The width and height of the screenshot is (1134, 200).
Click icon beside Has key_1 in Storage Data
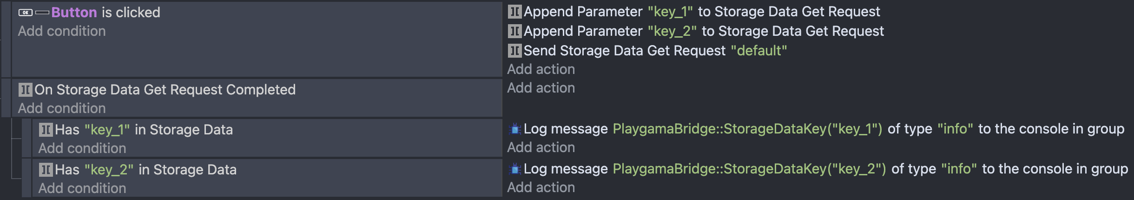pos(46,130)
